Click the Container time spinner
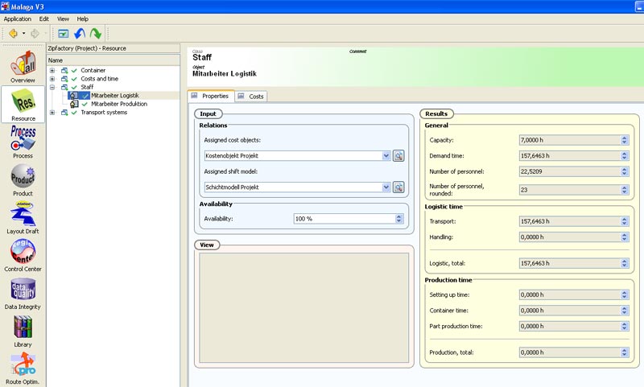Image resolution: width=644 pixels, height=387 pixels. click(x=625, y=311)
